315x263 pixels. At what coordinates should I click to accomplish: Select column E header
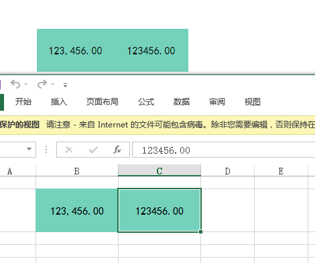[281, 171]
